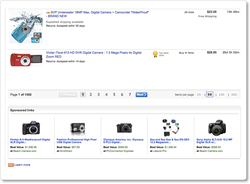Jump to results page 5
This screenshot has width=250, height=184.
tap(114, 95)
